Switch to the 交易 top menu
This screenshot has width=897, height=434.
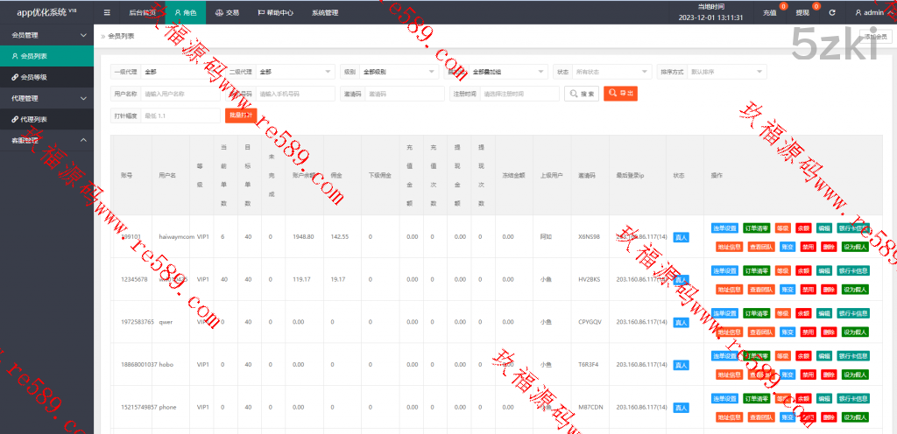(227, 13)
